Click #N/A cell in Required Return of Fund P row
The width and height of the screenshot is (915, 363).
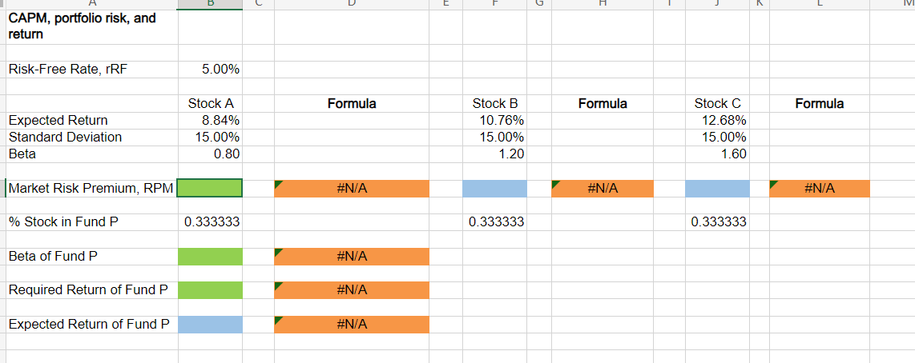(x=351, y=290)
